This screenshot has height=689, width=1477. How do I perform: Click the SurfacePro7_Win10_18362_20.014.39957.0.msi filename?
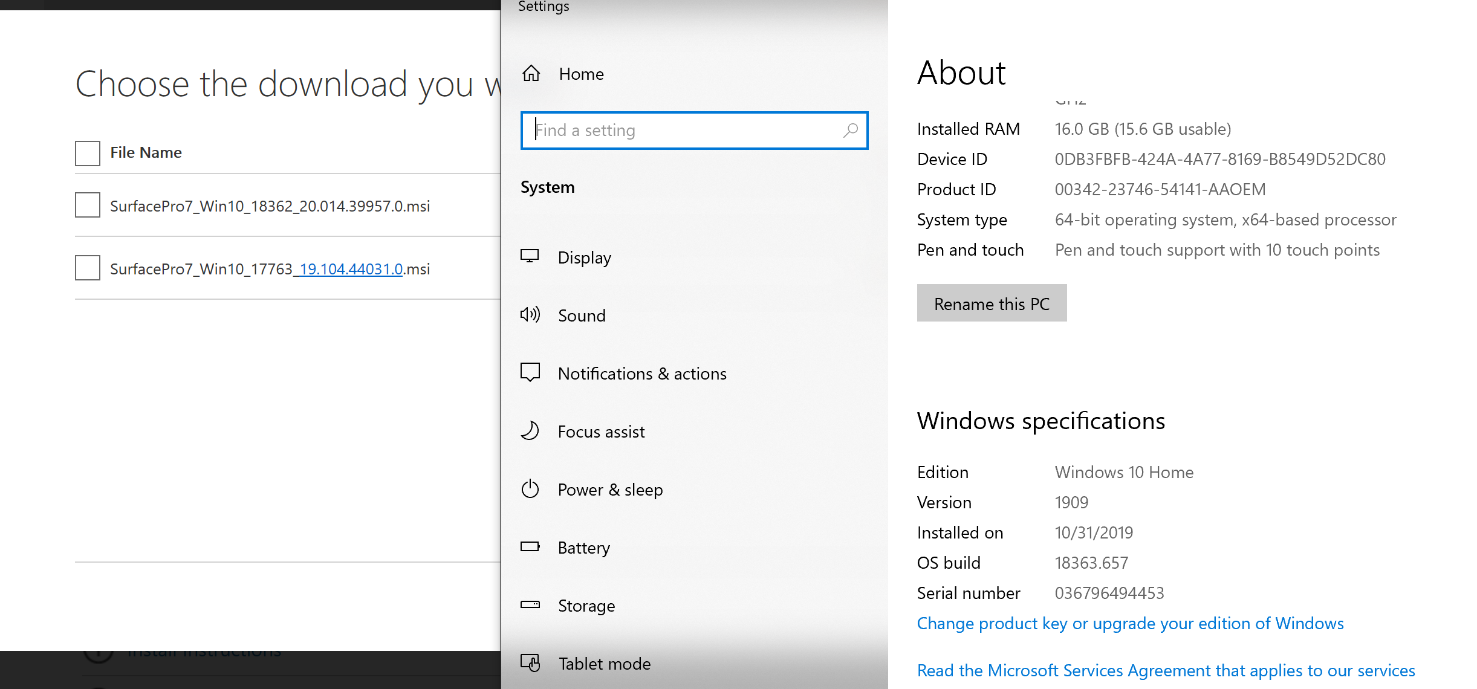point(270,206)
